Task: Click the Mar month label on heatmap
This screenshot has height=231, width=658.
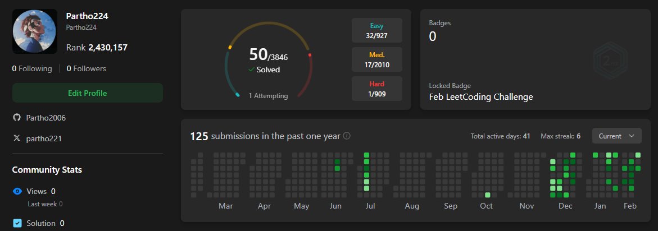Action: click(x=226, y=206)
